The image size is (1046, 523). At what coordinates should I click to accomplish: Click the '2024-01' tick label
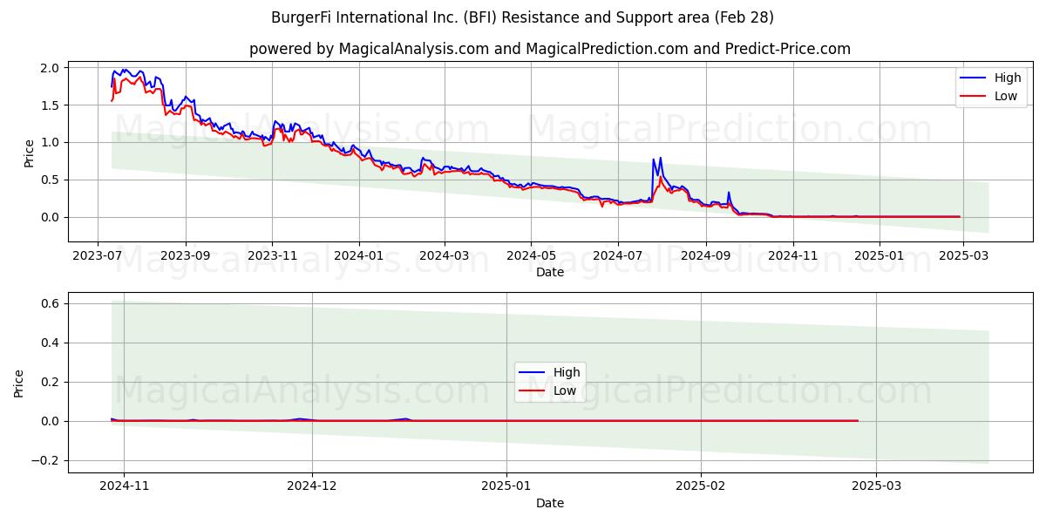point(359,255)
